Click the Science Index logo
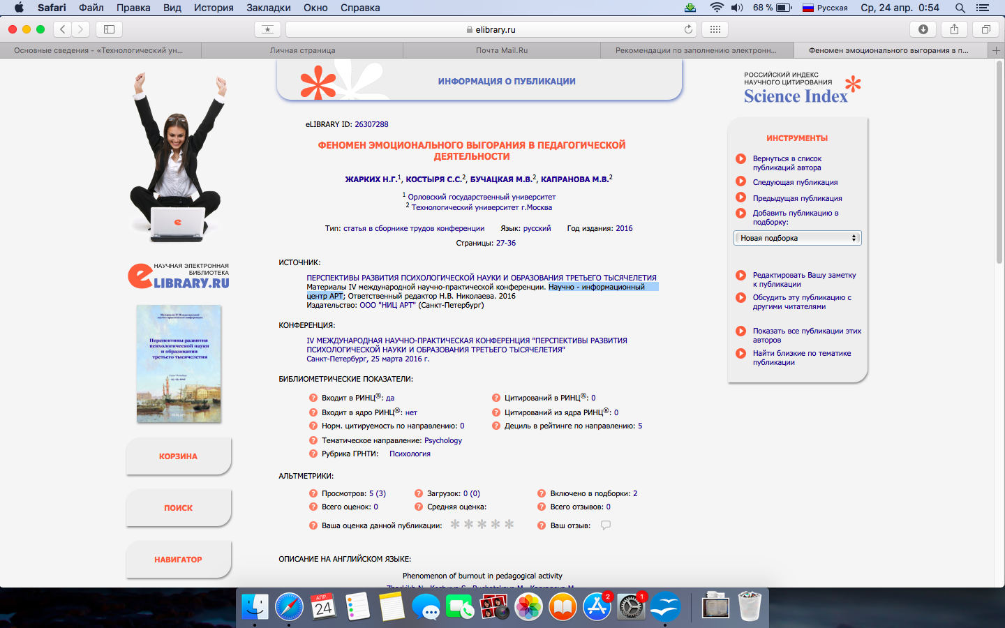This screenshot has width=1005, height=628. click(x=801, y=89)
